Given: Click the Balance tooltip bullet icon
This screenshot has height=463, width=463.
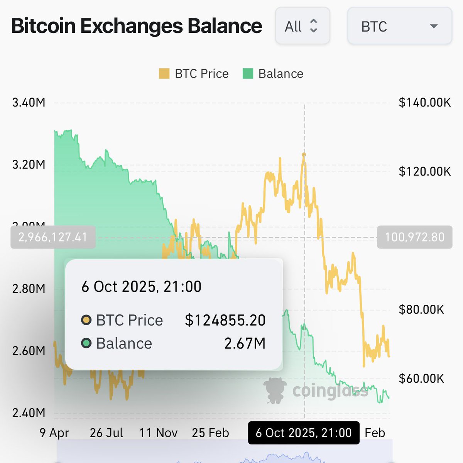Looking at the screenshot, I should point(86,343).
